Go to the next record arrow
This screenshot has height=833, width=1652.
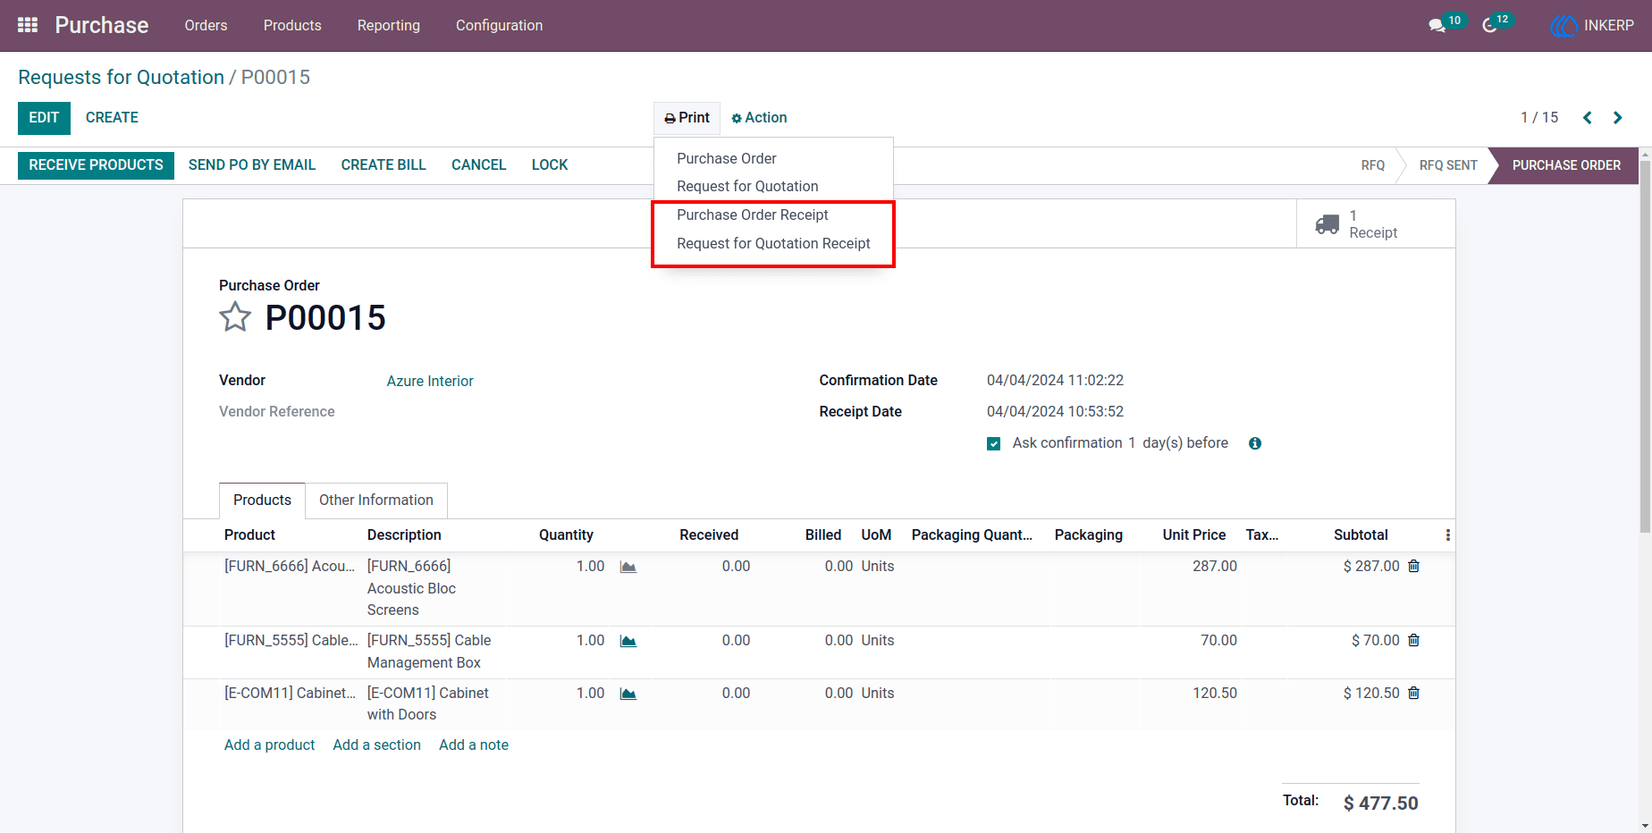click(x=1617, y=118)
